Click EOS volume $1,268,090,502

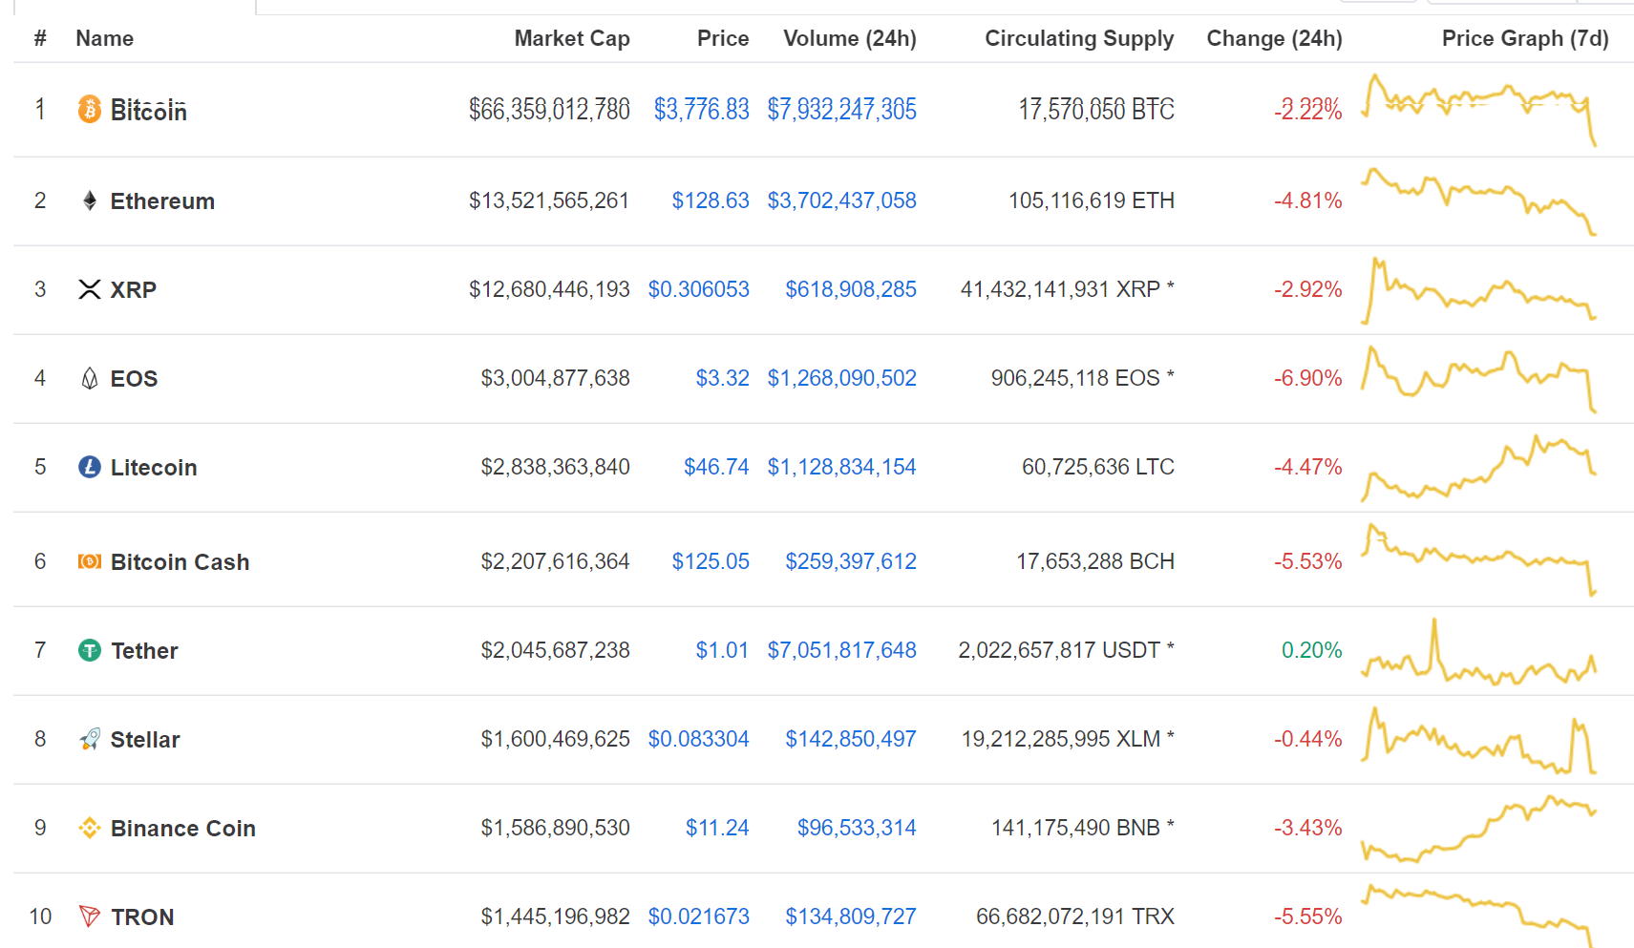tap(842, 378)
